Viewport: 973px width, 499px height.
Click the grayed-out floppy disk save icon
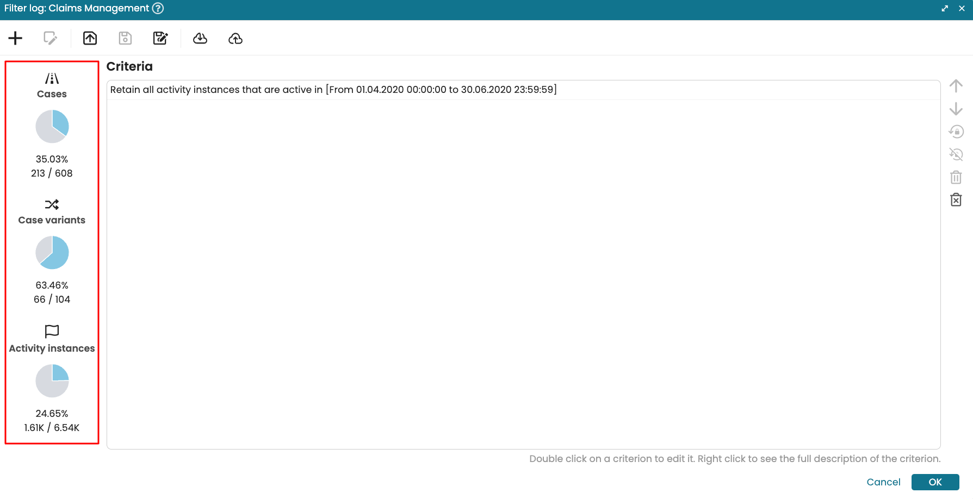[x=125, y=38]
